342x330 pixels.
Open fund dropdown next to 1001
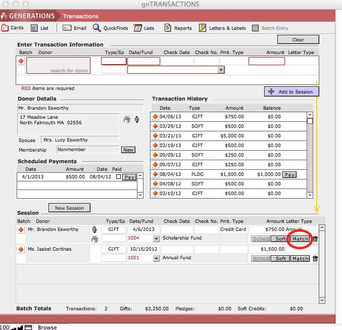156,258
